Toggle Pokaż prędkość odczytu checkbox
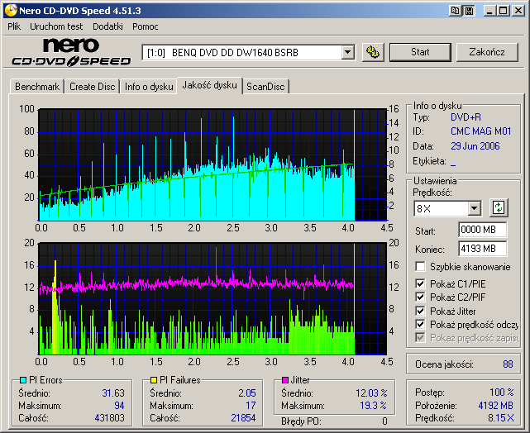This screenshot has width=530, height=433. click(x=420, y=325)
